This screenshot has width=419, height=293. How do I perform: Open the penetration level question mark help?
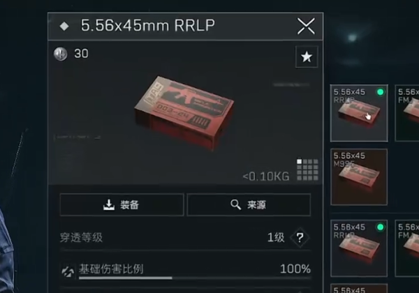click(300, 237)
